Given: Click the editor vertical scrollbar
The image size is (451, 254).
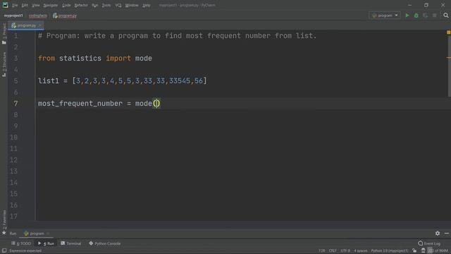Looking at the screenshot, I should tap(449, 66).
